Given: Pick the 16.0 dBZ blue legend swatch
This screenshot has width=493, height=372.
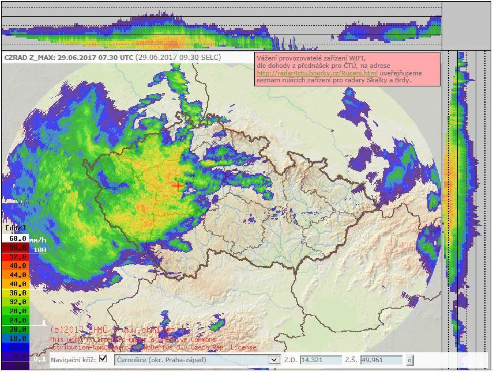Looking at the screenshot, I should pos(15,339).
